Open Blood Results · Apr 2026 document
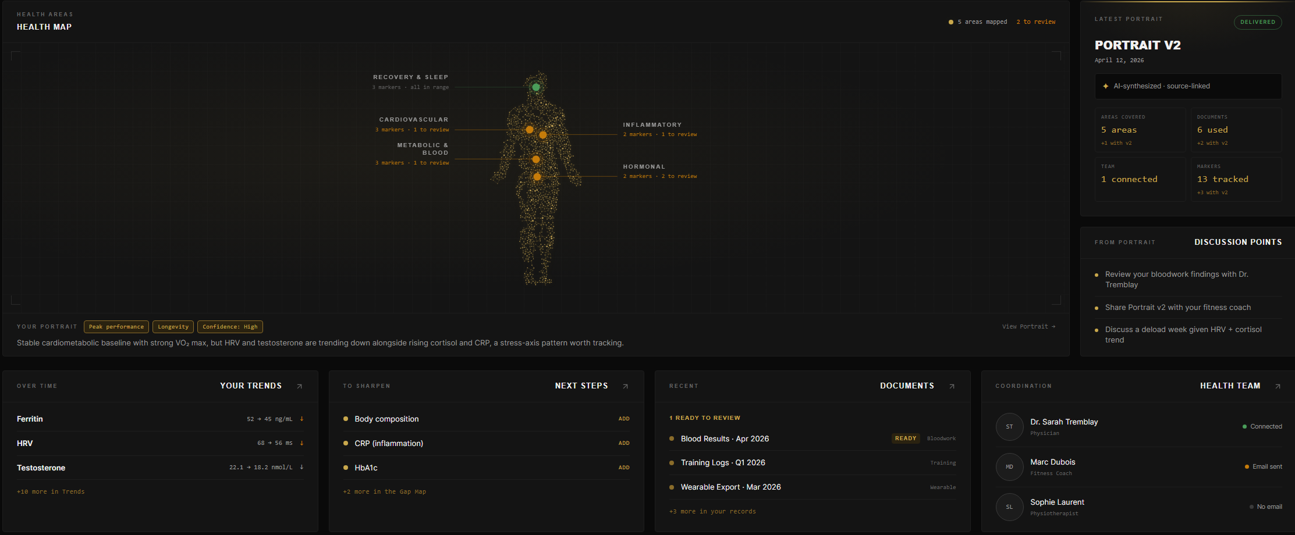The height and width of the screenshot is (535, 1295). [813, 438]
